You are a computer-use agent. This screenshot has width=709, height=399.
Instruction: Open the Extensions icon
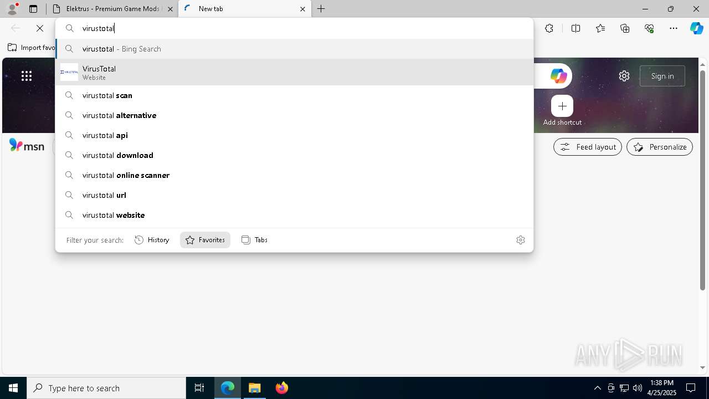549,28
